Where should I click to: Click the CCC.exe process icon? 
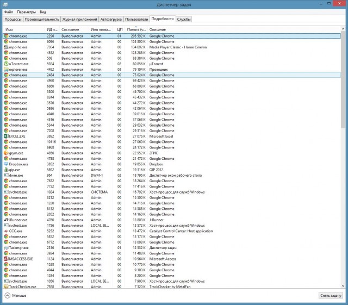point(6,231)
